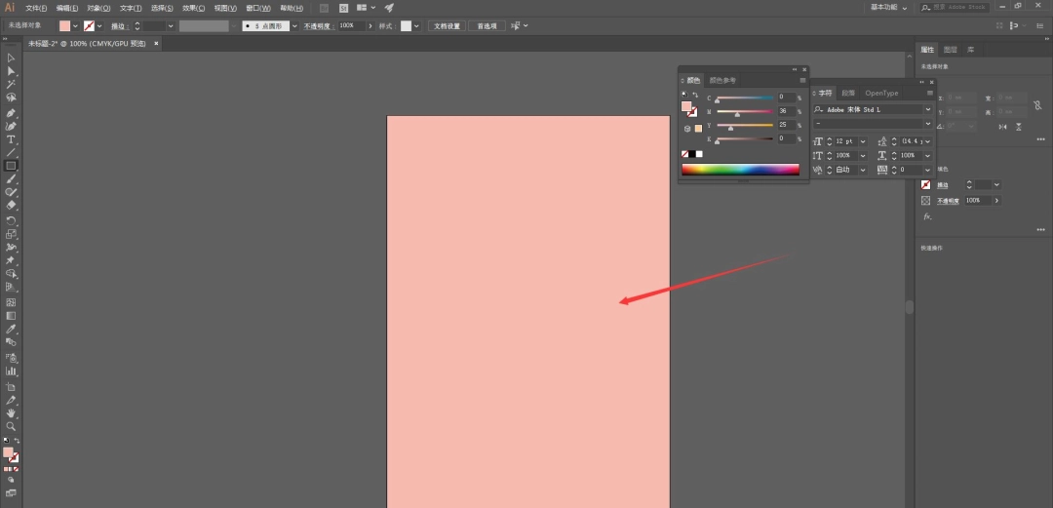Open the workspace switcher dropdown
Screen dimensions: 1053x508
[x=889, y=8]
